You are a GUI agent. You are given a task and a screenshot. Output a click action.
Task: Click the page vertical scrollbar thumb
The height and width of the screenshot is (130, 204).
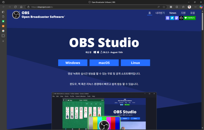tap(202, 21)
